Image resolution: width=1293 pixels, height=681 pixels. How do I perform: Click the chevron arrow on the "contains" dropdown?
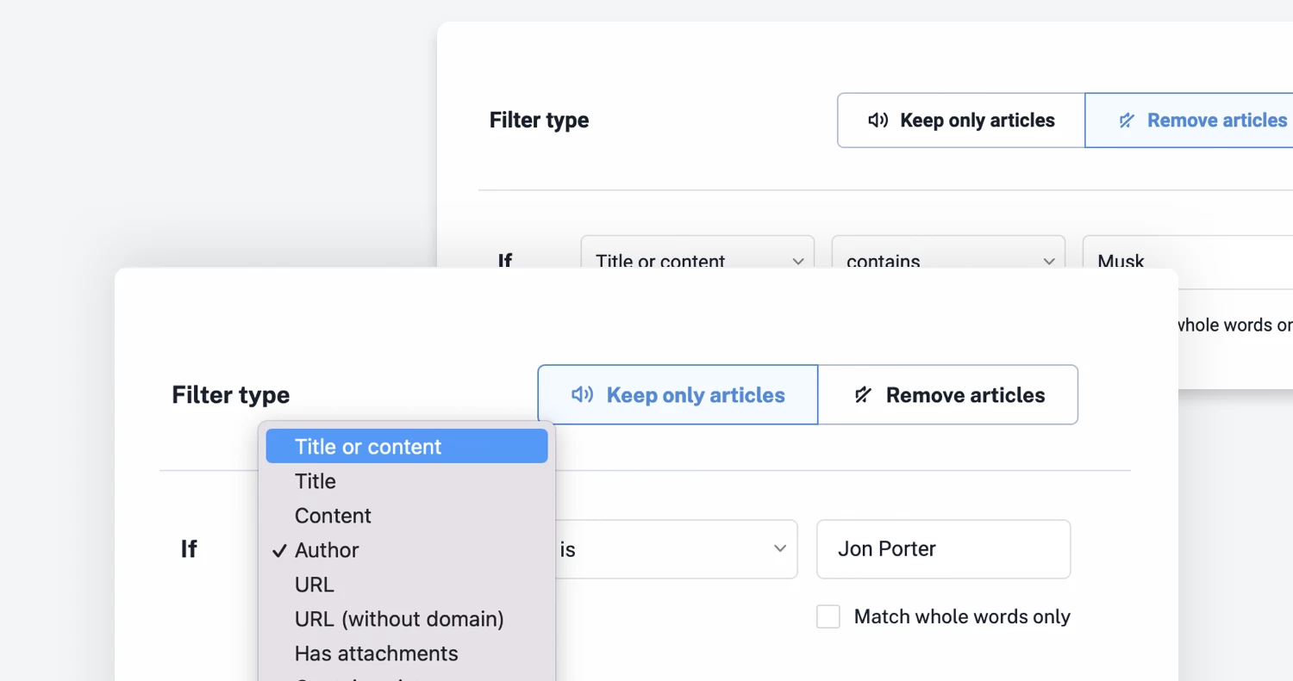[1049, 261]
